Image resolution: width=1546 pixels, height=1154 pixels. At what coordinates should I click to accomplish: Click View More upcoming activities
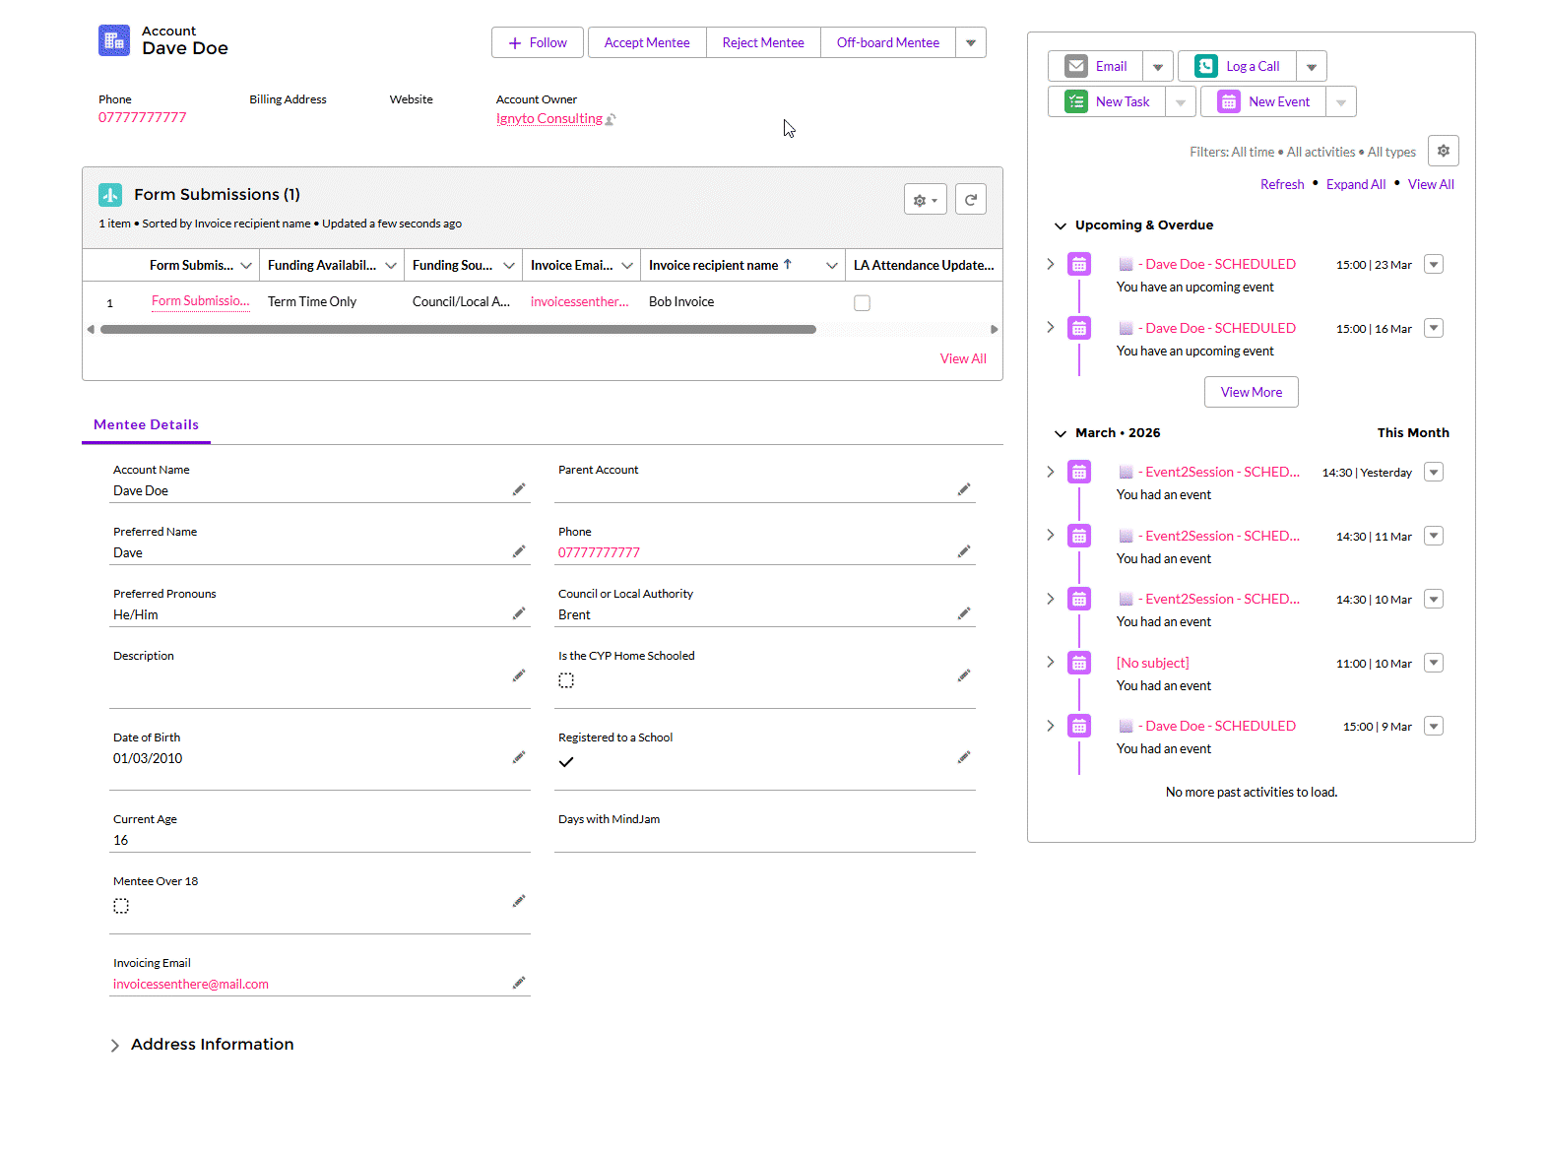click(1252, 392)
